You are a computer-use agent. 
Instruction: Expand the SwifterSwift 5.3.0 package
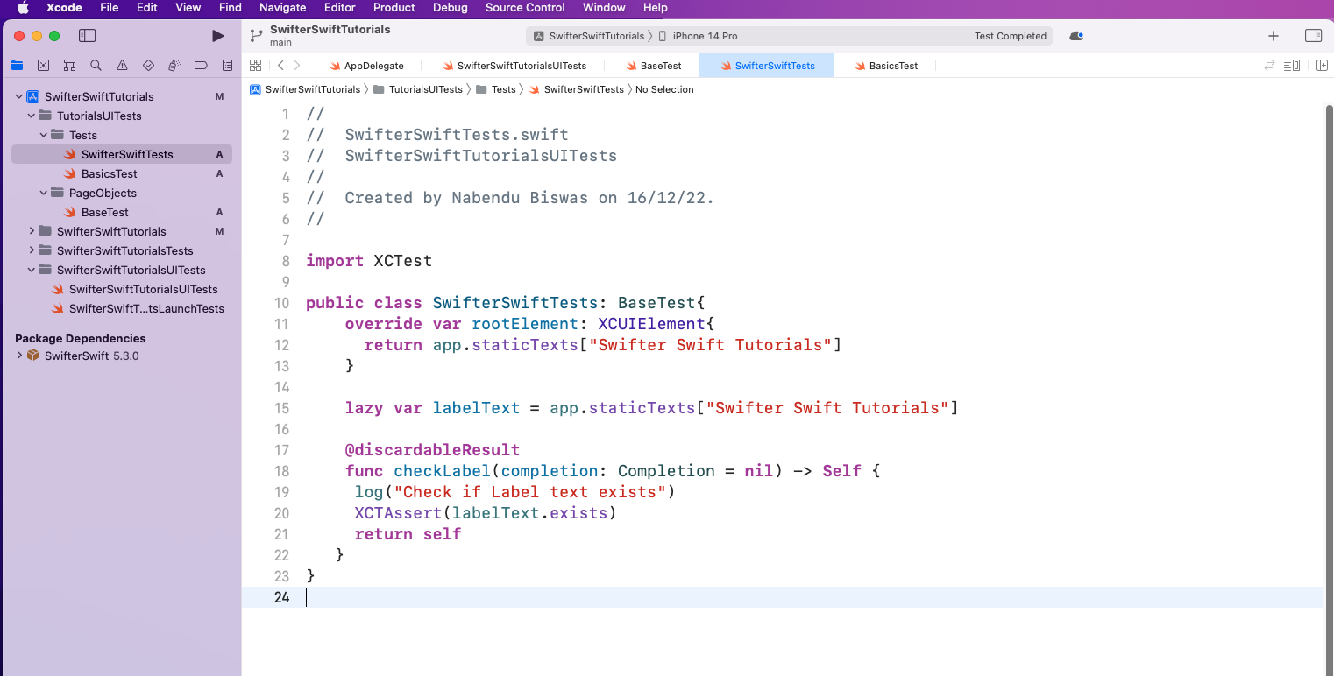tap(18, 356)
